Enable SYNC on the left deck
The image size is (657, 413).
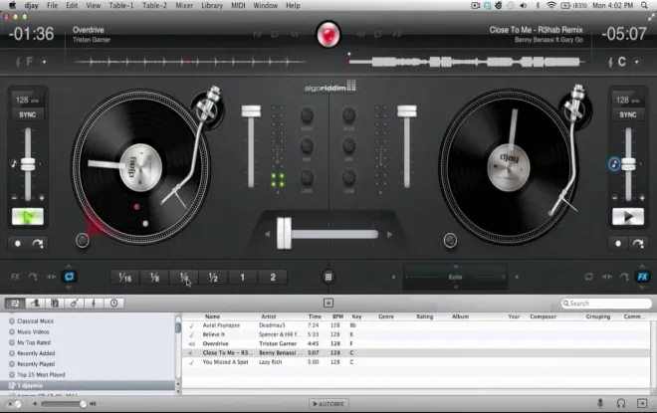pyautogui.click(x=28, y=114)
